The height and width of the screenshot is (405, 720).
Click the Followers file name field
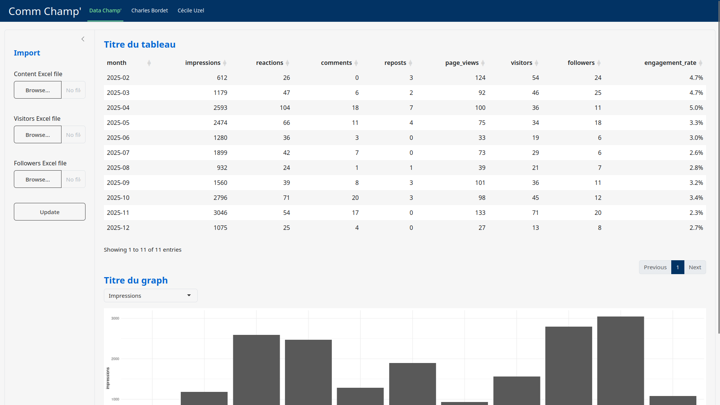pos(73,179)
